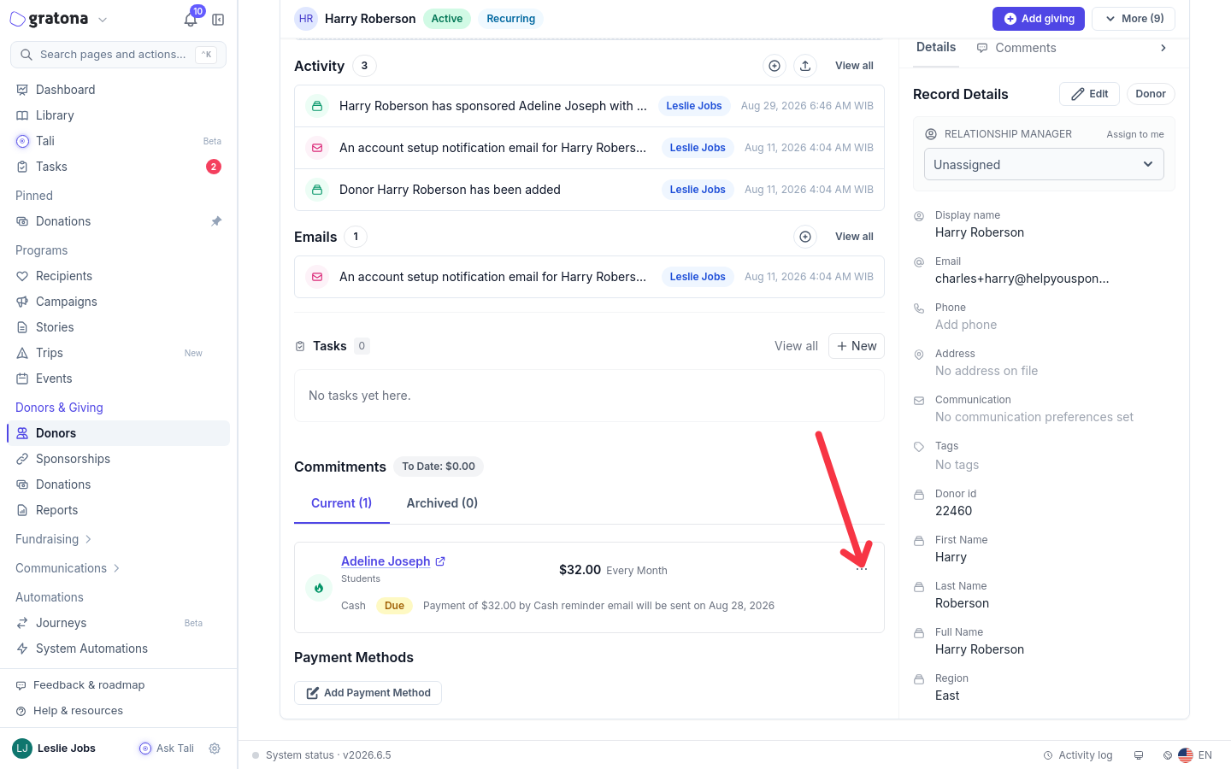Add new email with plus icon
Screen dimensions: 1231x769
click(x=805, y=237)
